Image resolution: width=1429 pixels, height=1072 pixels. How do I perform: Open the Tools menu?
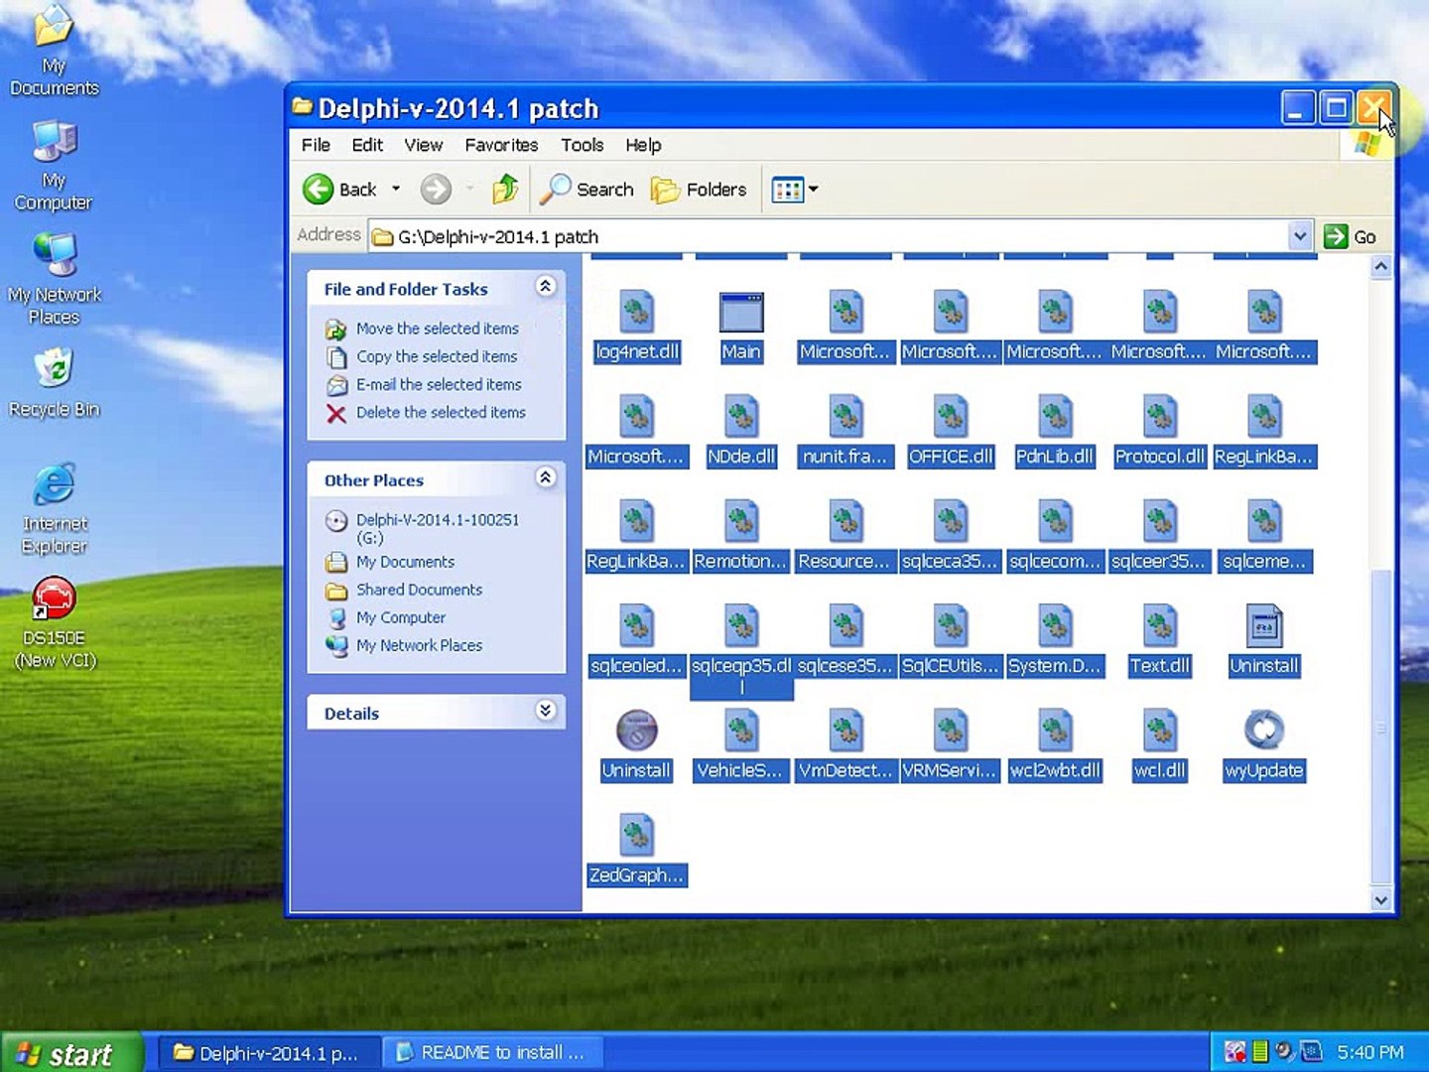coord(582,145)
